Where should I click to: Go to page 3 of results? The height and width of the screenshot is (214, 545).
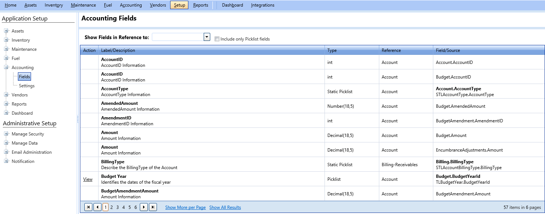click(x=118, y=207)
